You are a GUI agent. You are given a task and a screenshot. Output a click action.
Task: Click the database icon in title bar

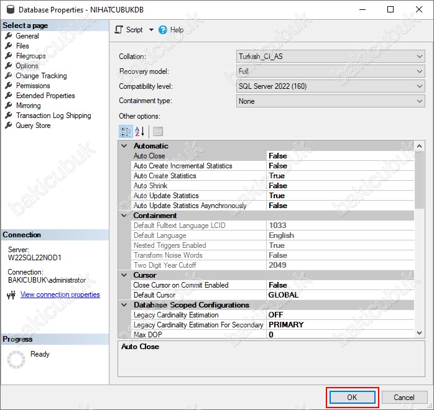10,10
